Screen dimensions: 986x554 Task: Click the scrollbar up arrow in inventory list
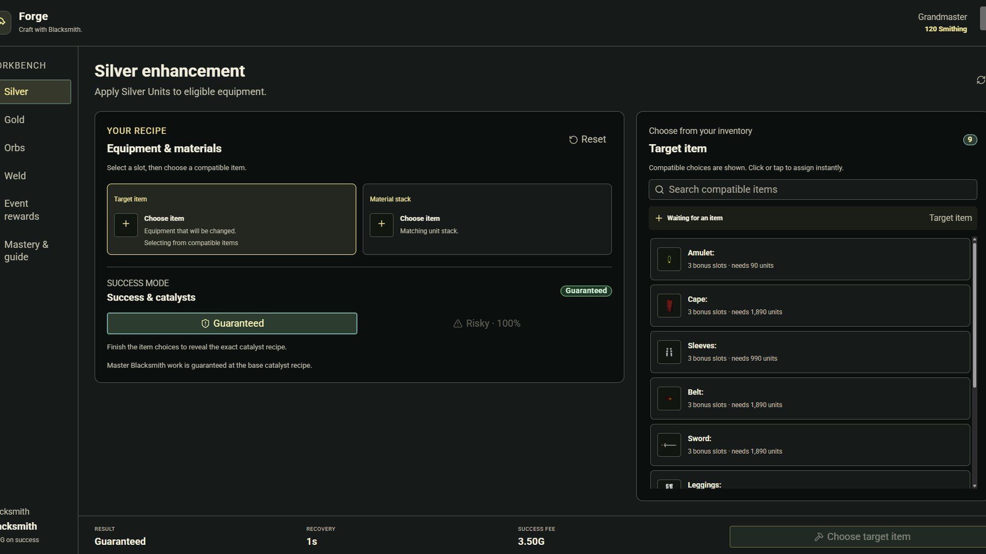pos(974,240)
